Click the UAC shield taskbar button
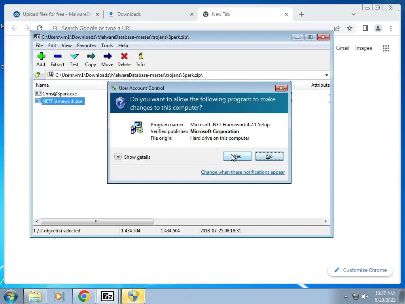The width and height of the screenshot is (405, 304). click(133, 296)
